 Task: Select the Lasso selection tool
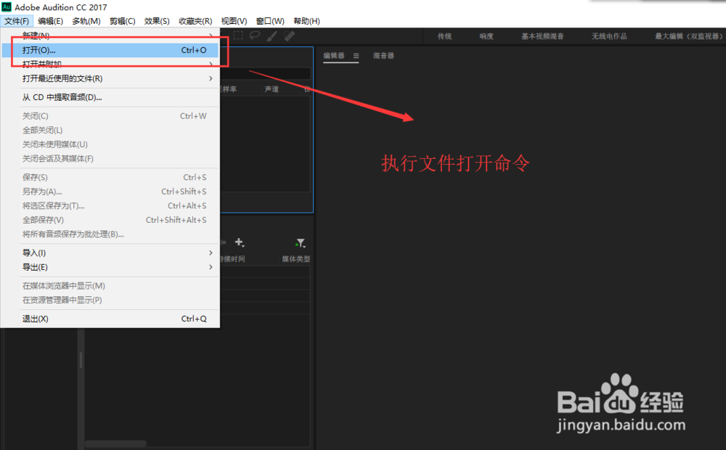pos(255,36)
